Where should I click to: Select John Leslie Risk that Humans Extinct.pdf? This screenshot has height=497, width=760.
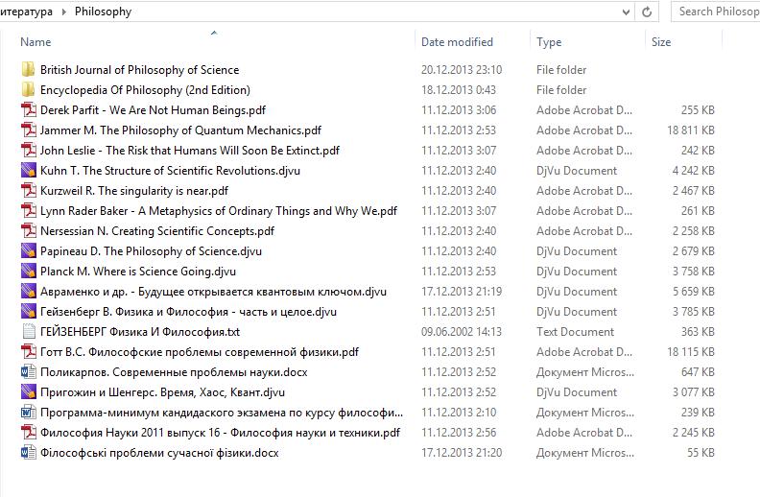pos(189,151)
